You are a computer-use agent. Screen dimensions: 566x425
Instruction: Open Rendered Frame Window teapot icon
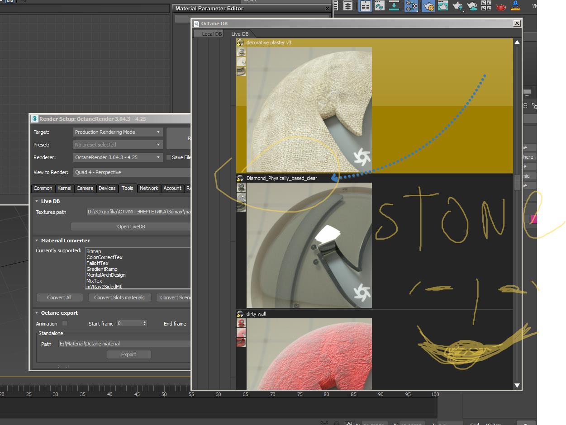click(442, 6)
